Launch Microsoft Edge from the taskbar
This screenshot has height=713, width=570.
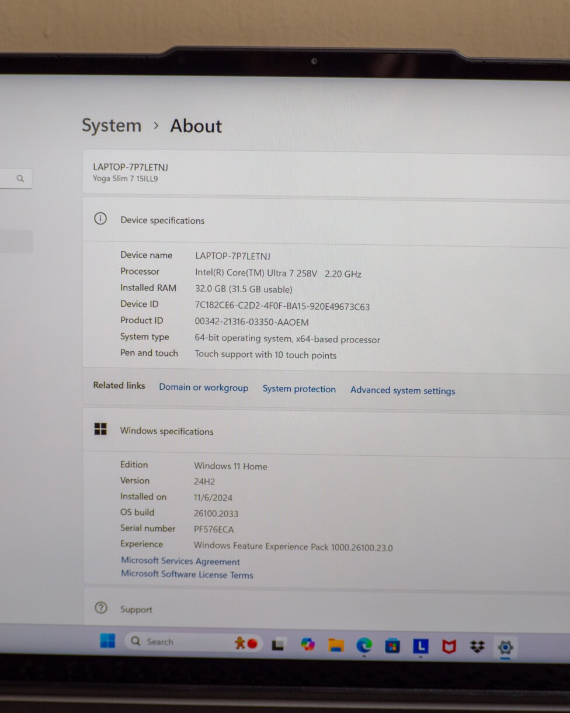[x=364, y=645]
